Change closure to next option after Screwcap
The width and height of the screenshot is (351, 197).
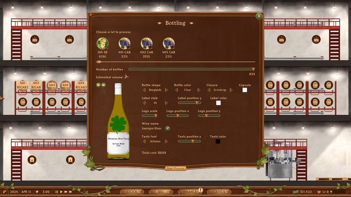coord(231,90)
